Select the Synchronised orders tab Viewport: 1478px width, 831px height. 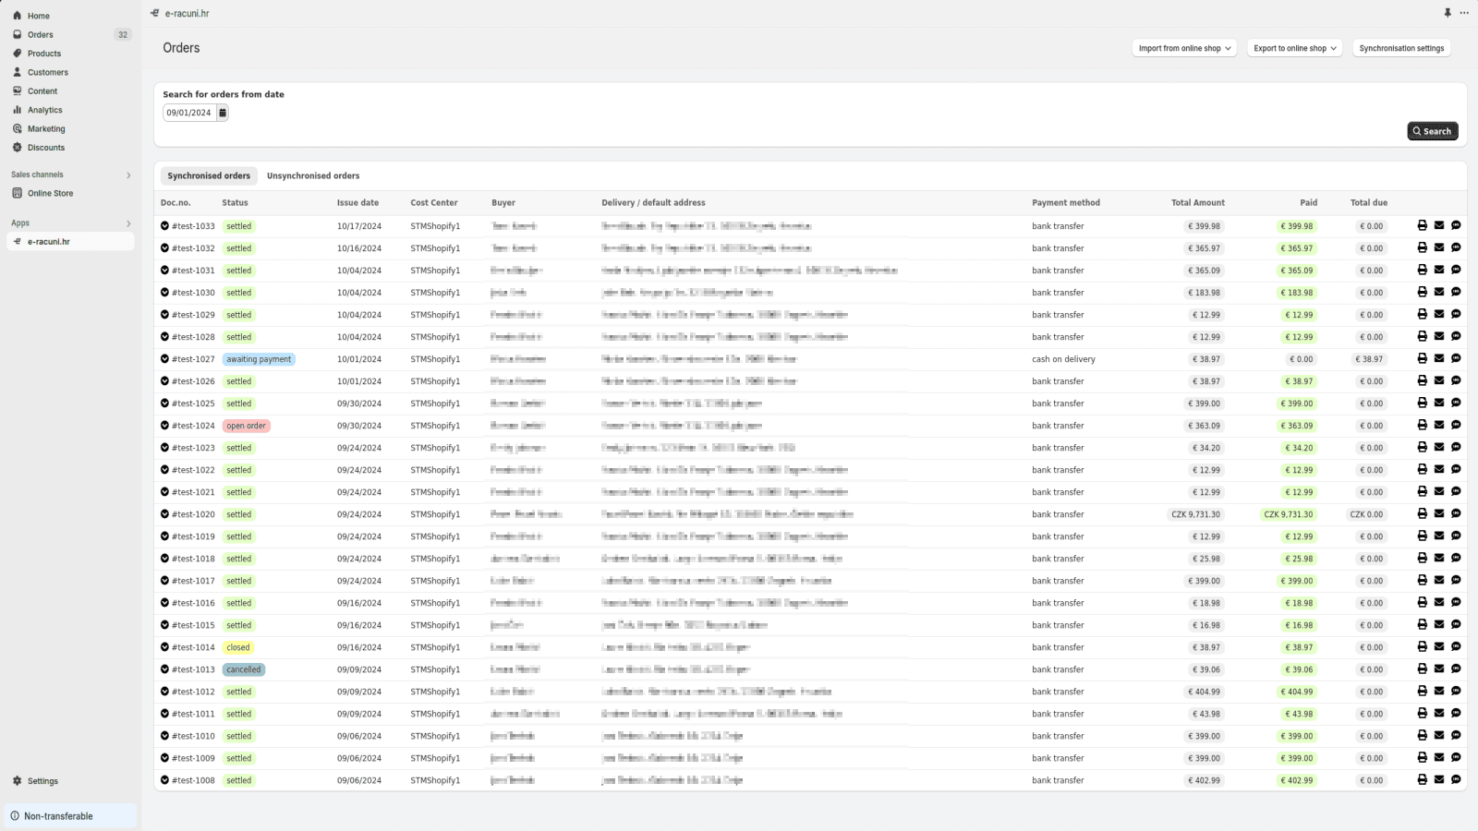tap(208, 175)
